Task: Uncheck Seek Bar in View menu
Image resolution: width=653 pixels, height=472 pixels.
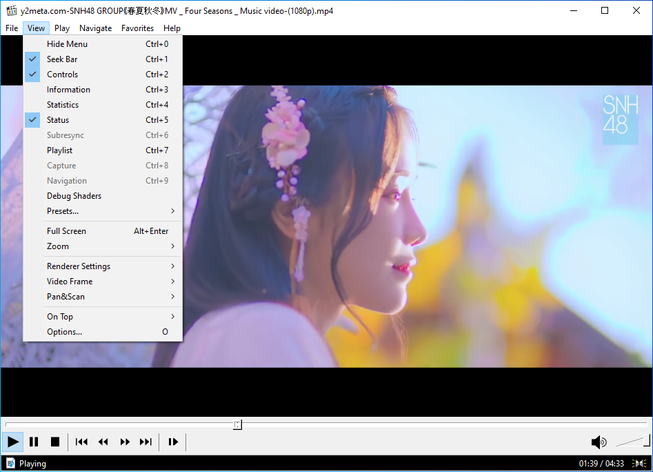Action: tap(62, 59)
